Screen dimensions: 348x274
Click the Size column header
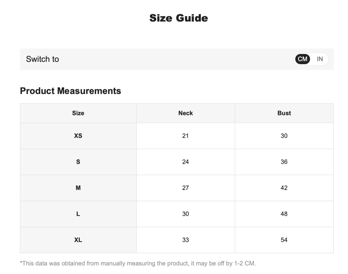click(78, 113)
